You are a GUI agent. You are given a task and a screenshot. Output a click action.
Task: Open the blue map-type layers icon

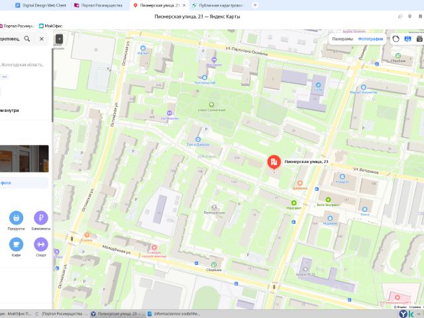pyautogui.click(x=407, y=39)
